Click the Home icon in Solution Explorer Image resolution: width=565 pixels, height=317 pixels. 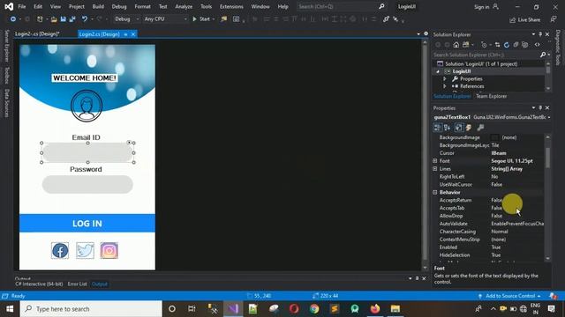456,45
